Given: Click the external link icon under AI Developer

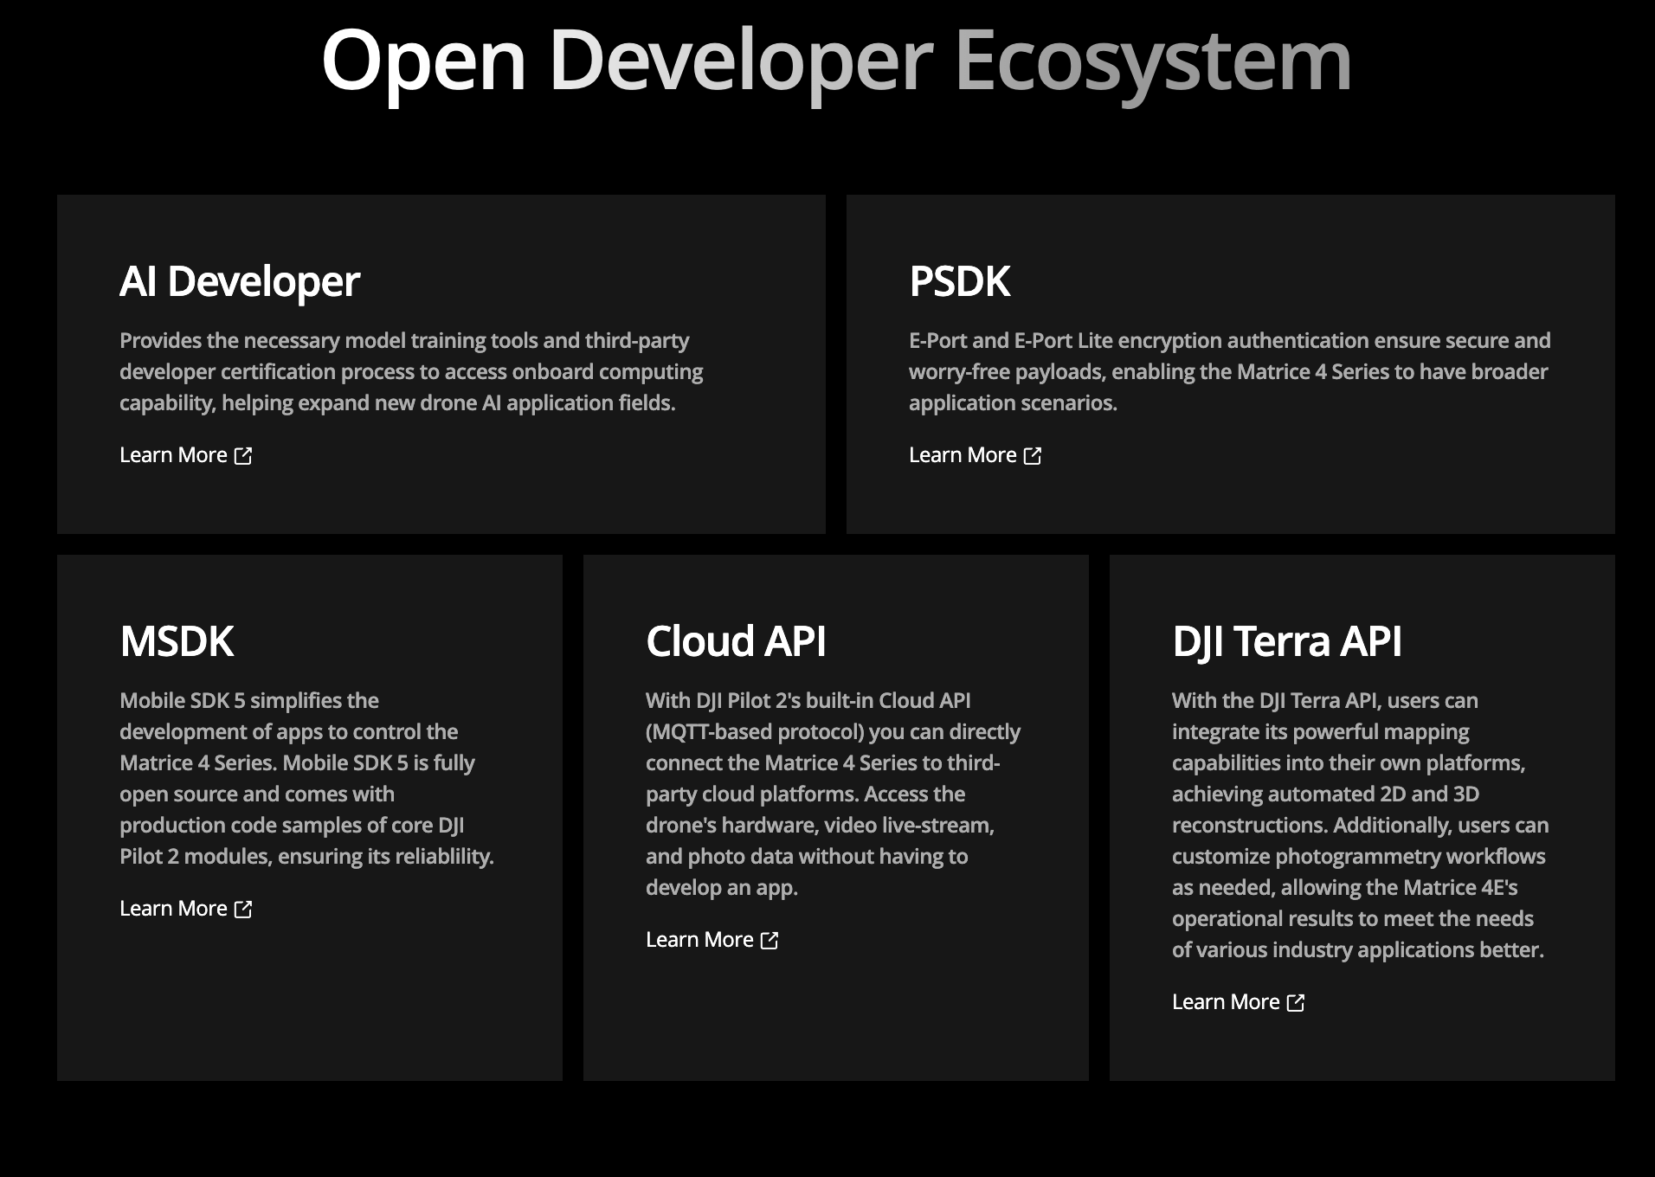Looking at the screenshot, I should [243, 455].
